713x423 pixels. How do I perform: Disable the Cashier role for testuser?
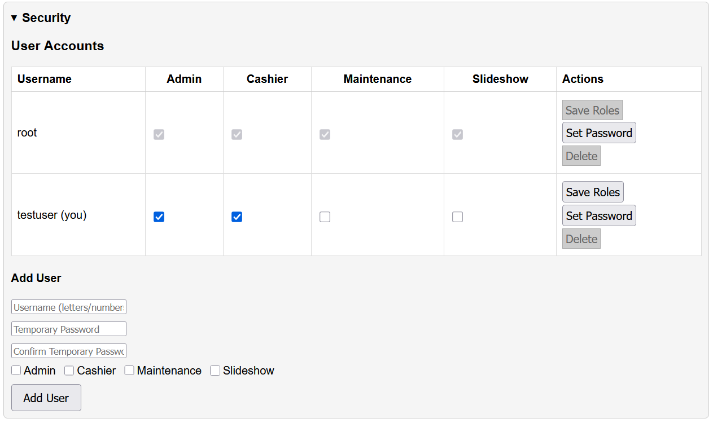tap(237, 217)
